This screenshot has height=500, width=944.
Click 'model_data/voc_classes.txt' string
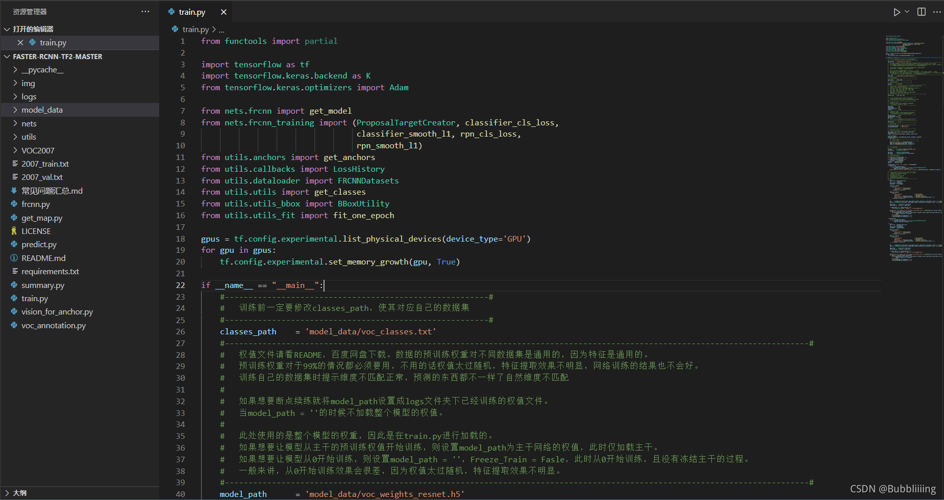click(371, 332)
